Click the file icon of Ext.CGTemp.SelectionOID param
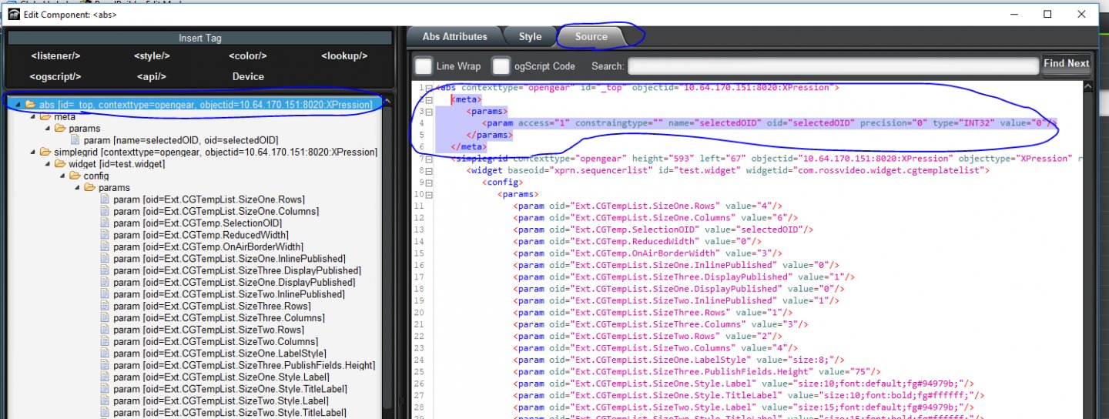The width and height of the screenshot is (1109, 419). pyautogui.click(x=105, y=223)
